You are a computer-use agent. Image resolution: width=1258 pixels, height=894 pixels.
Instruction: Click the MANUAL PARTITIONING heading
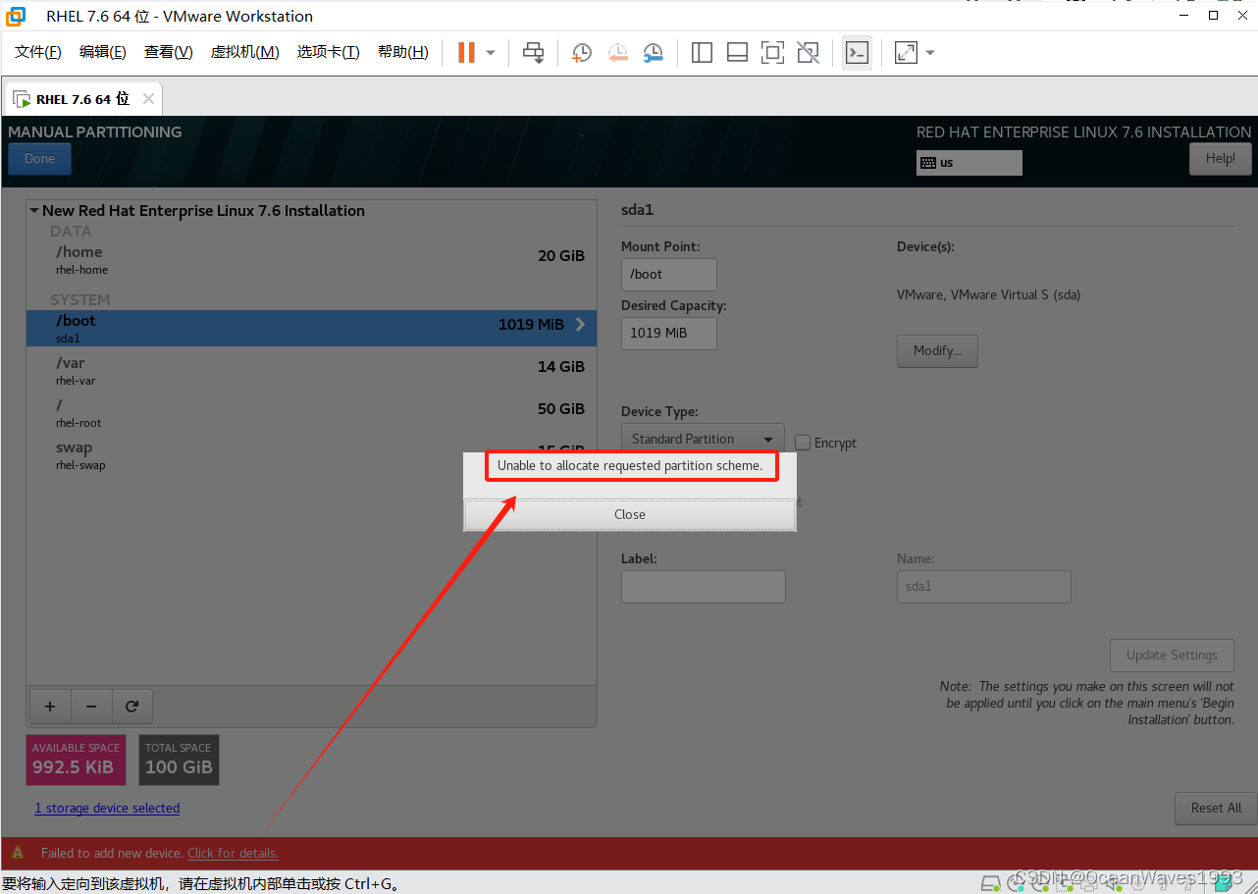coord(95,132)
